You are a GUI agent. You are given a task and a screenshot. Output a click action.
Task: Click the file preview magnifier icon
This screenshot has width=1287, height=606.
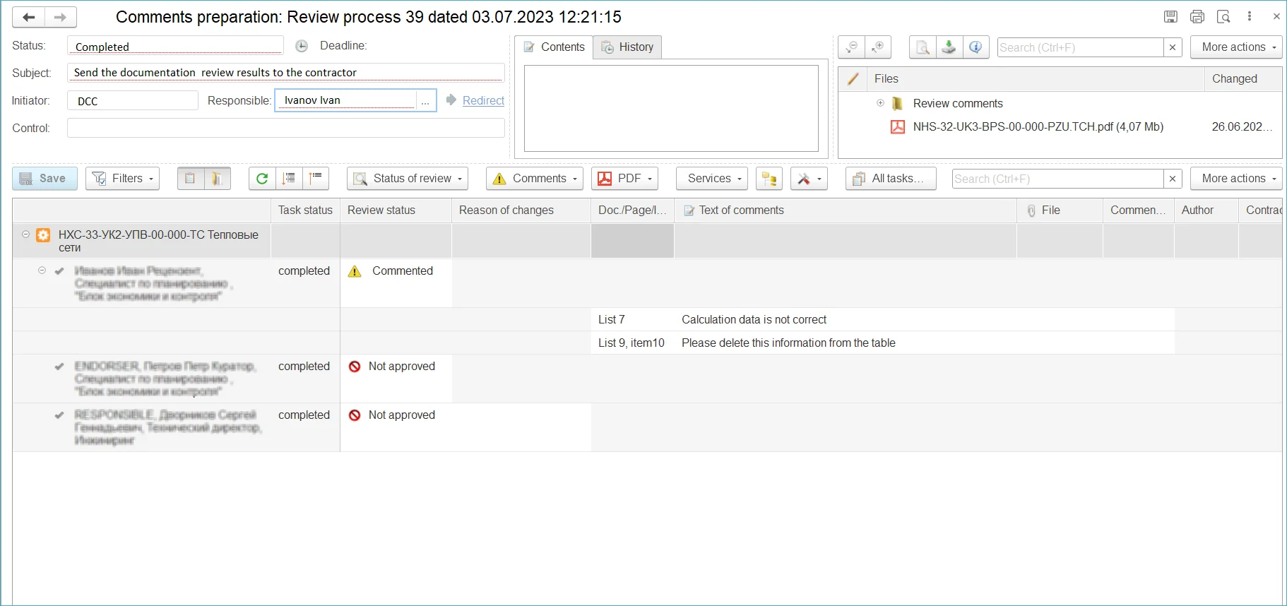(x=923, y=47)
